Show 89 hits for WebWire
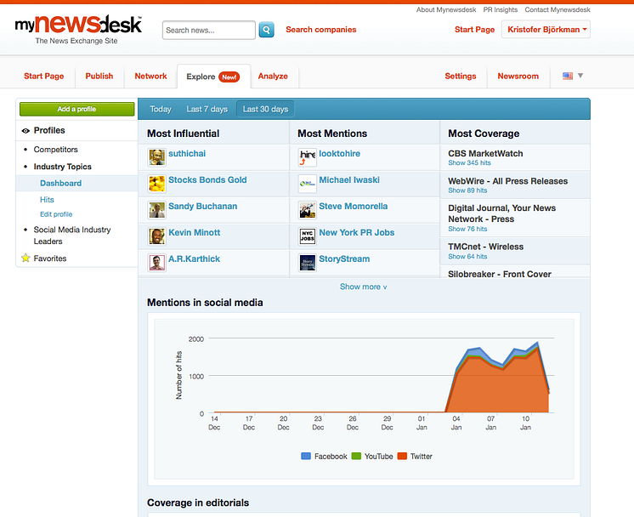 (x=467, y=190)
